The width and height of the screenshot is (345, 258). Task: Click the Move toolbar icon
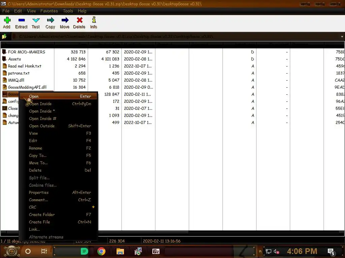65,23
